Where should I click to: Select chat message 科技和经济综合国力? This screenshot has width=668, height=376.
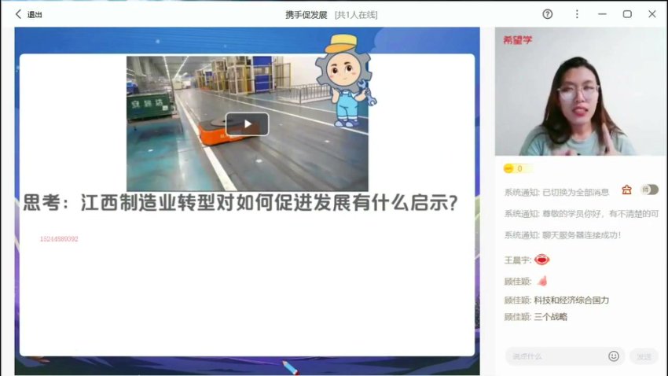pos(571,300)
